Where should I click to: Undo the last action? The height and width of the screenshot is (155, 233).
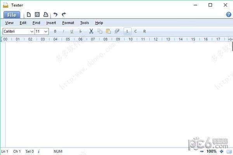[56, 15]
